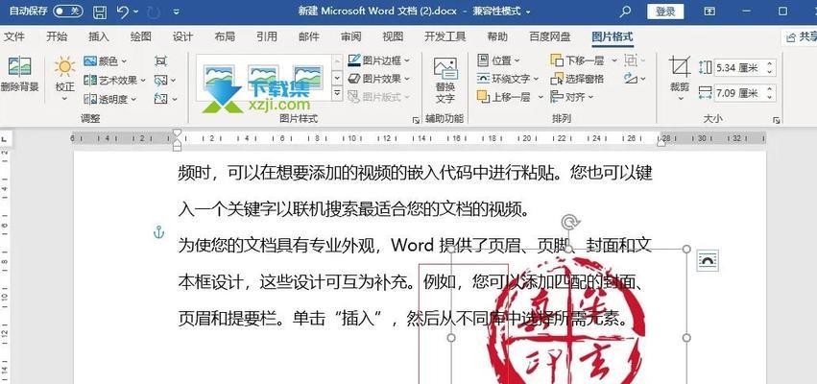Switch to the 邮件 Mailings tab
The width and height of the screenshot is (817, 384).
pyautogui.click(x=309, y=36)
